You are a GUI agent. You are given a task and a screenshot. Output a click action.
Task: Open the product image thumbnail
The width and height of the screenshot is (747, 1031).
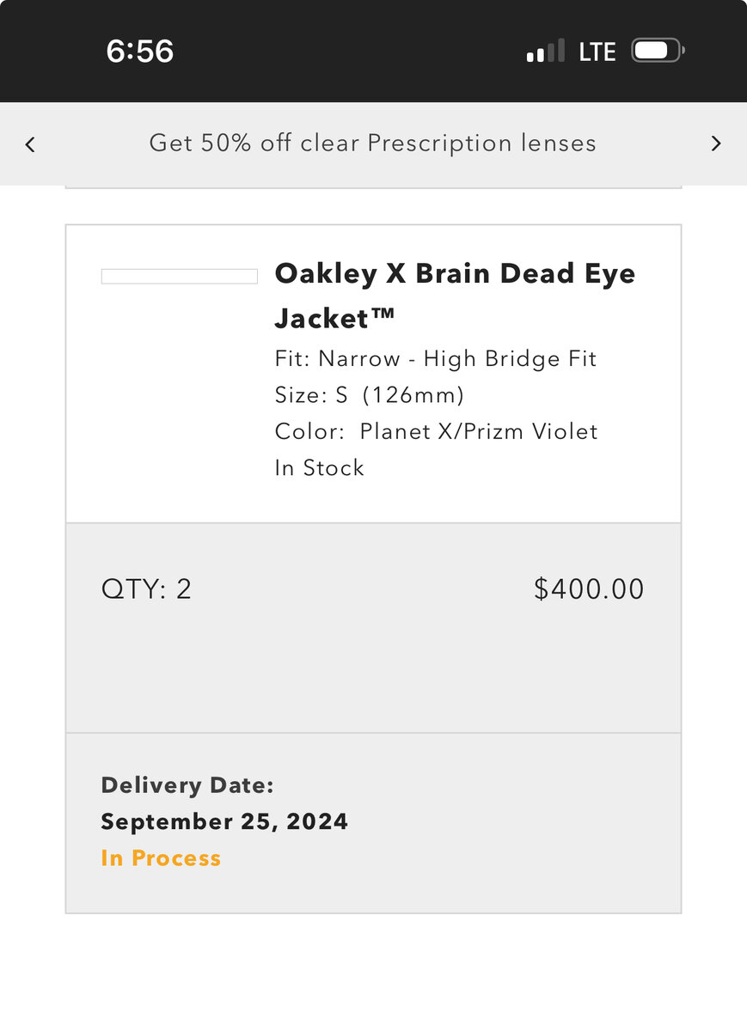179,276
